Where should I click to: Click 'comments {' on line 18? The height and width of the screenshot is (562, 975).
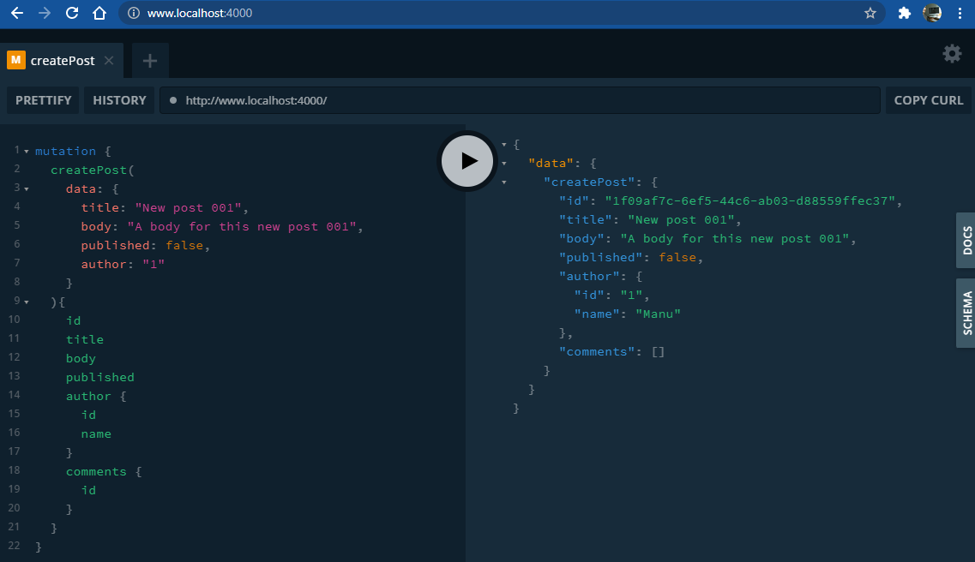(104, 471)
